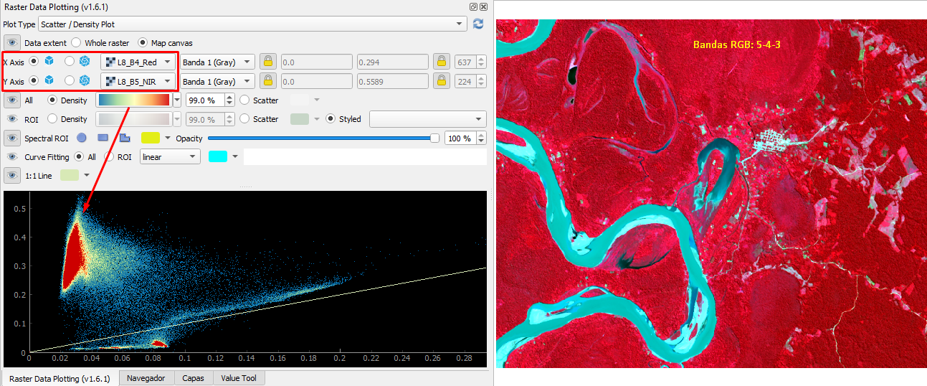
Task: Click the refresh plot icon
Action: coord(478,24)
